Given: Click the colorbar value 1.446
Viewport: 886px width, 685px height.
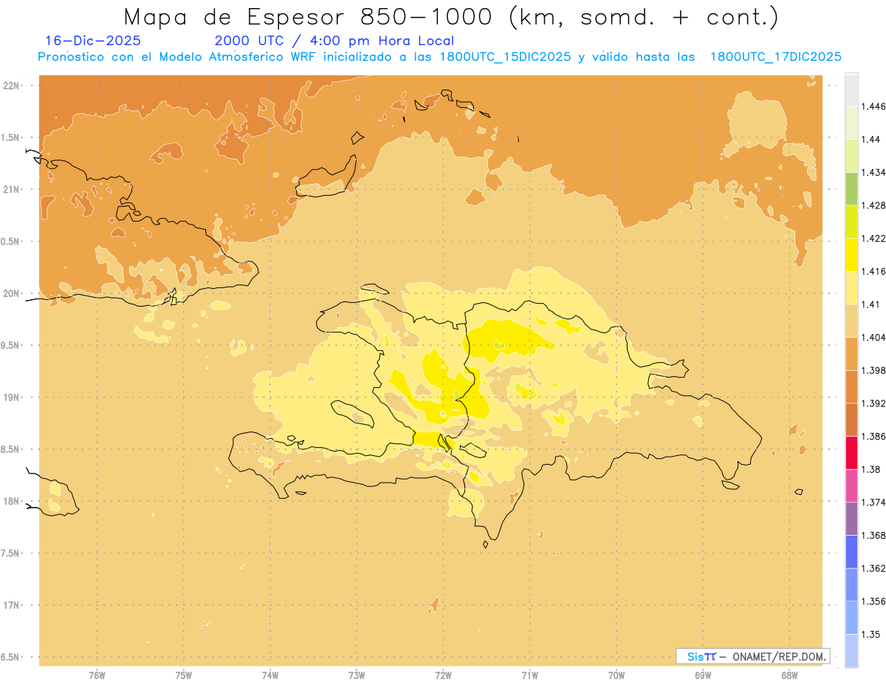Looking at the screenshot, I should tap(873, 106).
